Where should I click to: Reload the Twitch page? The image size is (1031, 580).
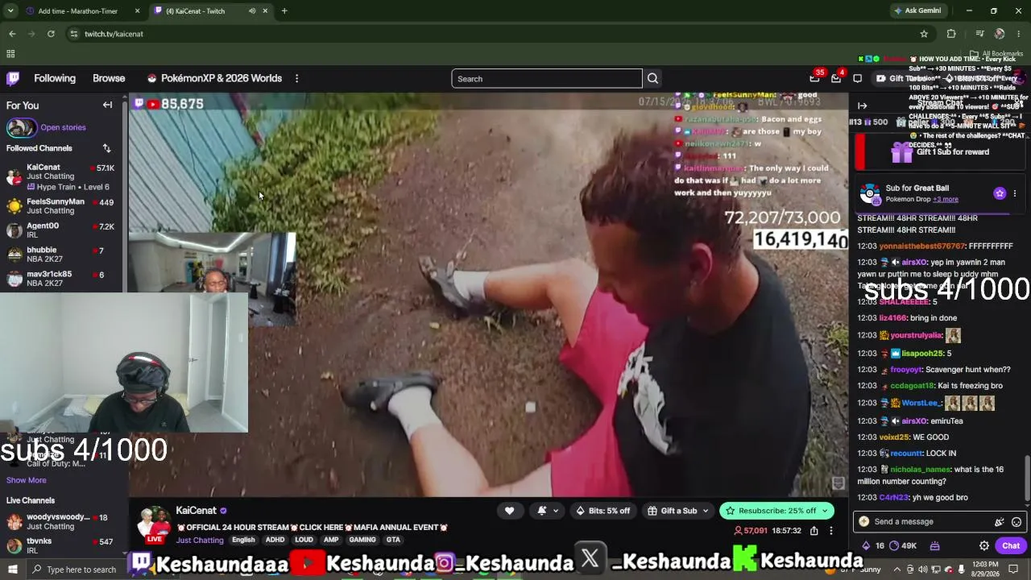(51, 34)
